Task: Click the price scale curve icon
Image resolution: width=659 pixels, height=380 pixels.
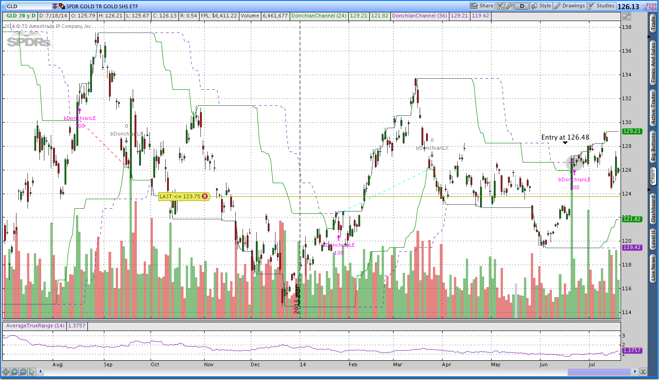Action: click(626, 16)
